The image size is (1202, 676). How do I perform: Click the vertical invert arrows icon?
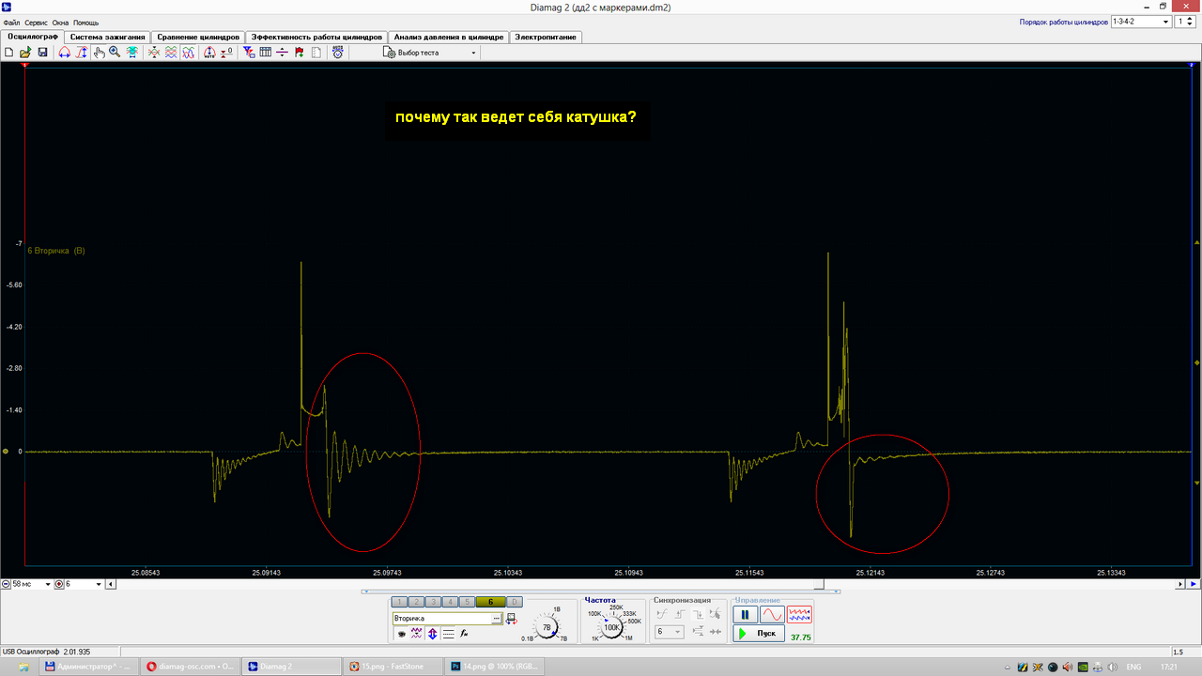coord(433,634)
